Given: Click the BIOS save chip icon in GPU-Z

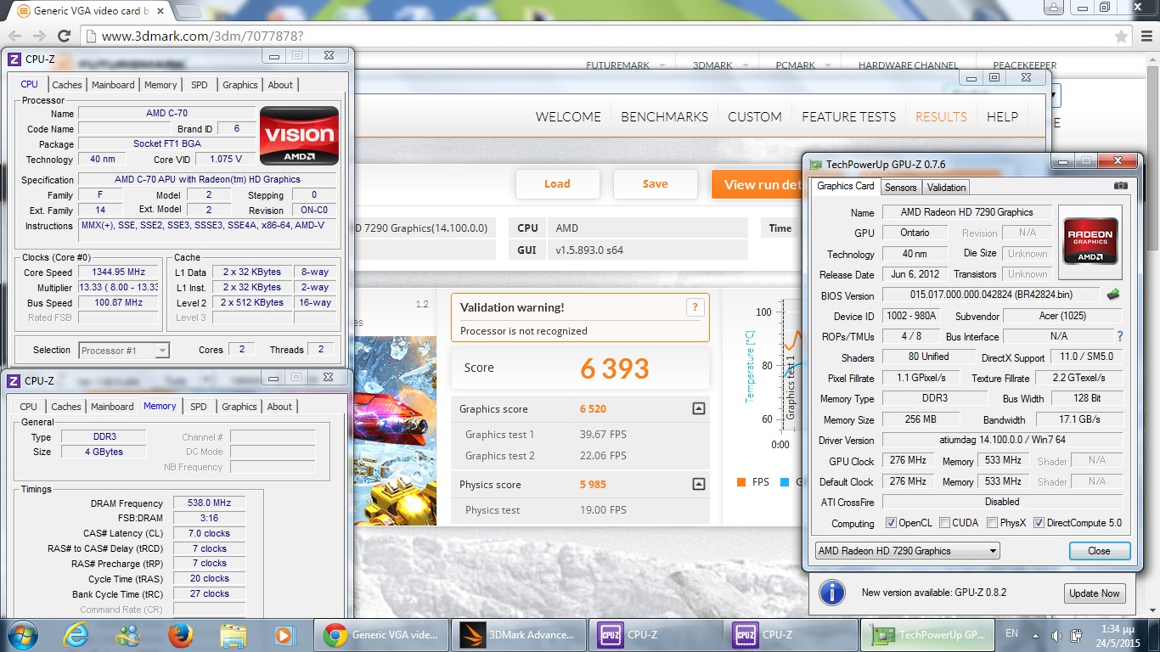Looking at the screenshot, I should tap(1112, 295).
